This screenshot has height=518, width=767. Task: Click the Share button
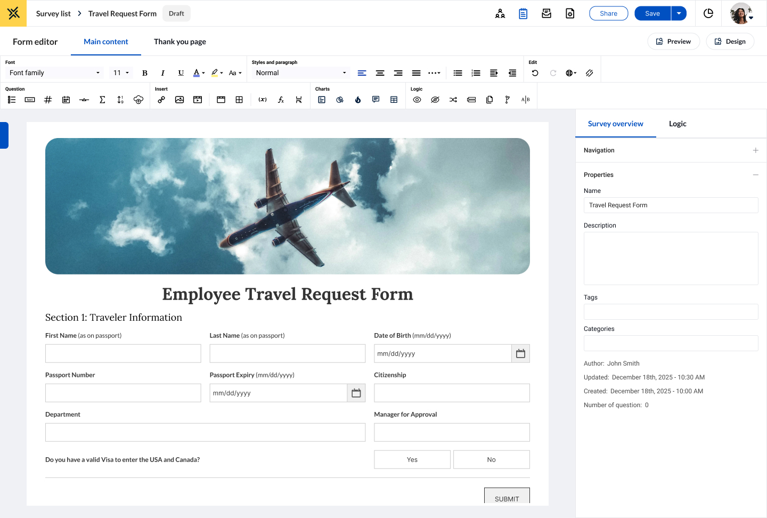(608, 14)
